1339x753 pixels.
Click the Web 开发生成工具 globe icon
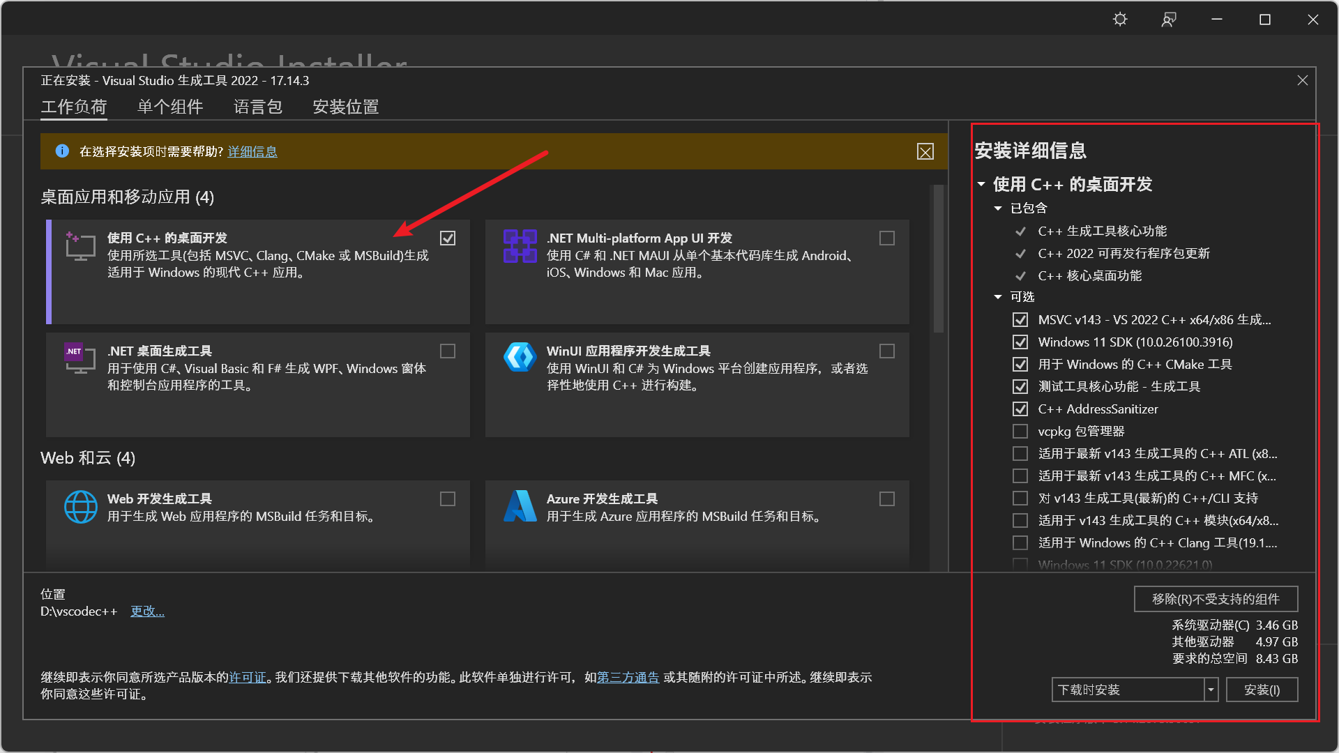(x=81, y=507)
